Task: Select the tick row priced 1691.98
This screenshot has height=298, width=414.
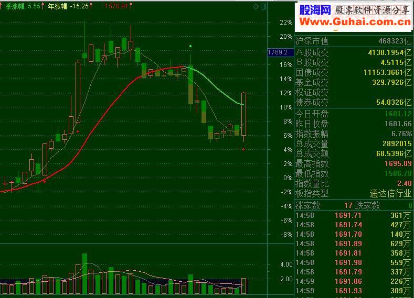Action: [x=354, y=262]
